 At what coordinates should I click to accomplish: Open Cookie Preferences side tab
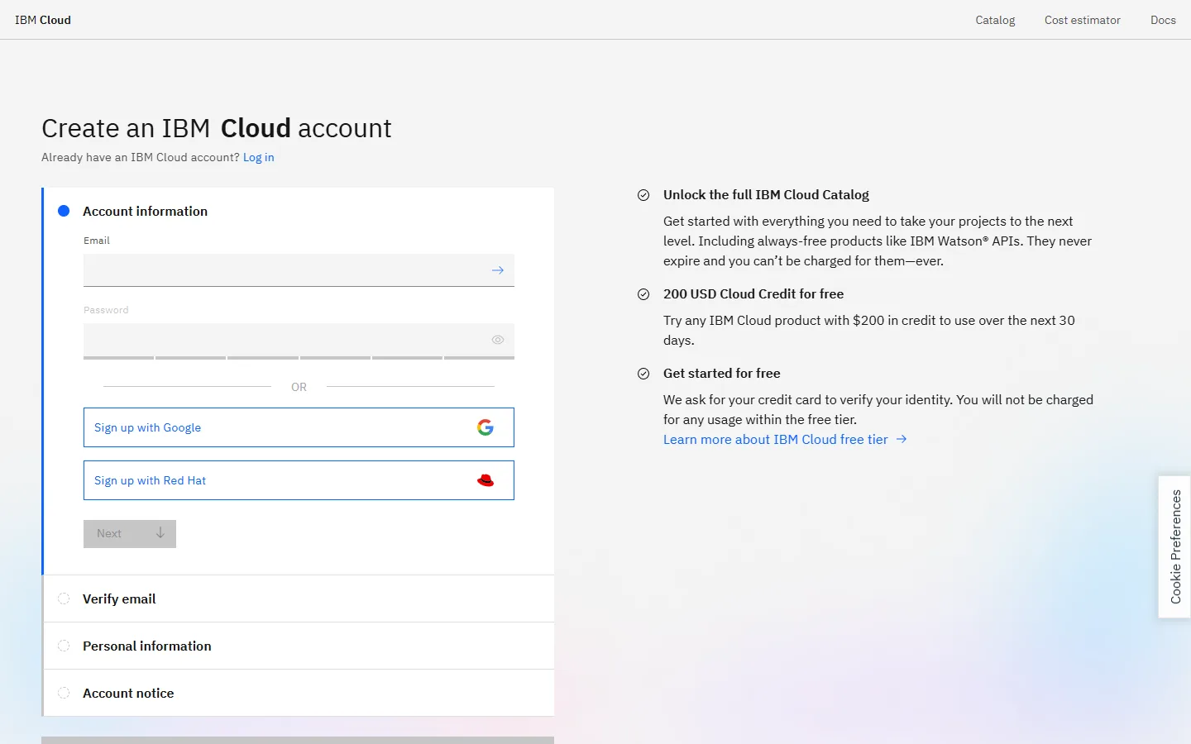tap(1174, 546)
